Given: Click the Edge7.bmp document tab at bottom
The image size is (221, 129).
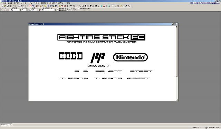Looking at the screenshot, I should (x=4, y=125).
